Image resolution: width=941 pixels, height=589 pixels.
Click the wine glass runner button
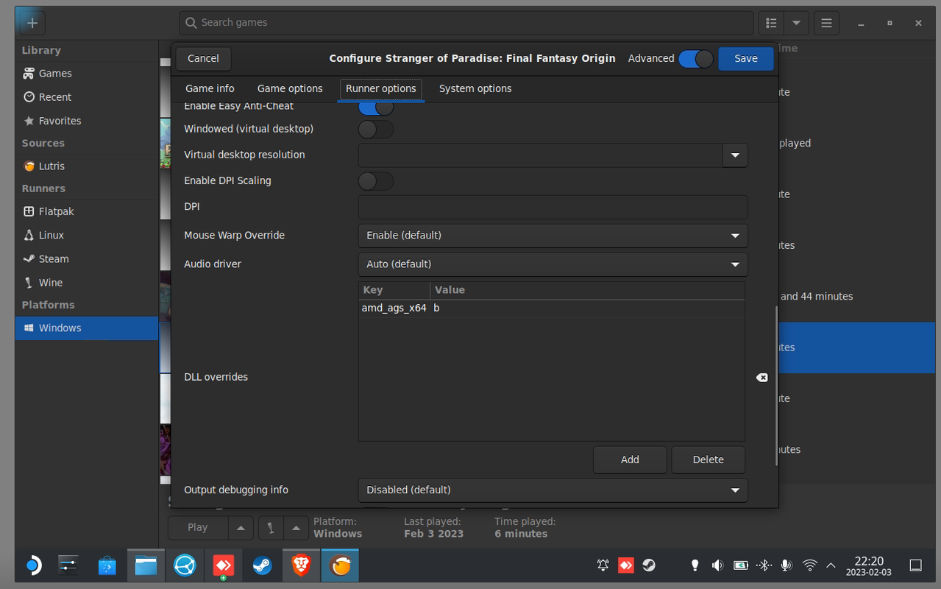tap(271, 528)
